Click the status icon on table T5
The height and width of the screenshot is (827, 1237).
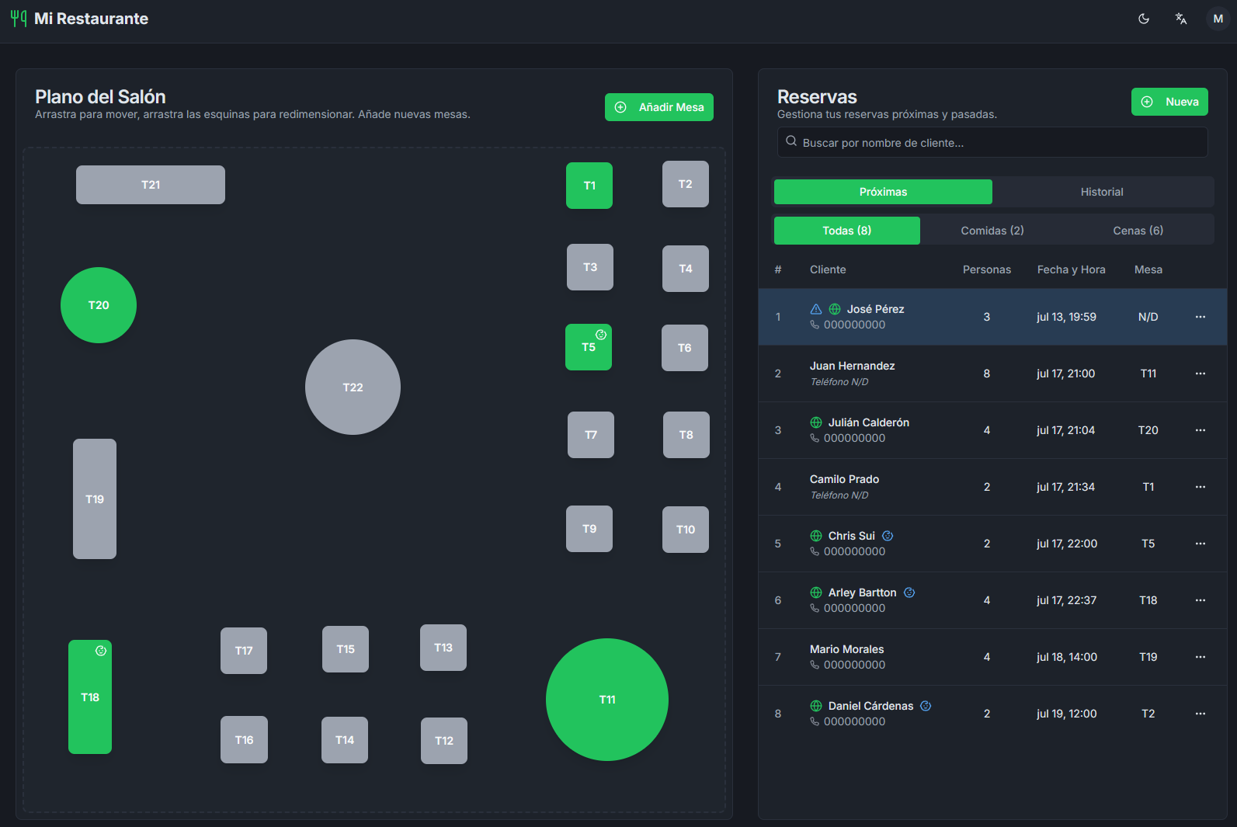tap(601, 335)
